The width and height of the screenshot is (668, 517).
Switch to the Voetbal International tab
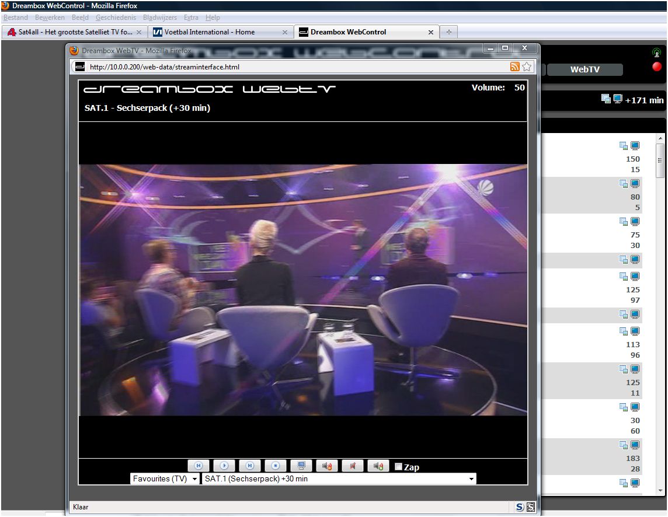221,32
